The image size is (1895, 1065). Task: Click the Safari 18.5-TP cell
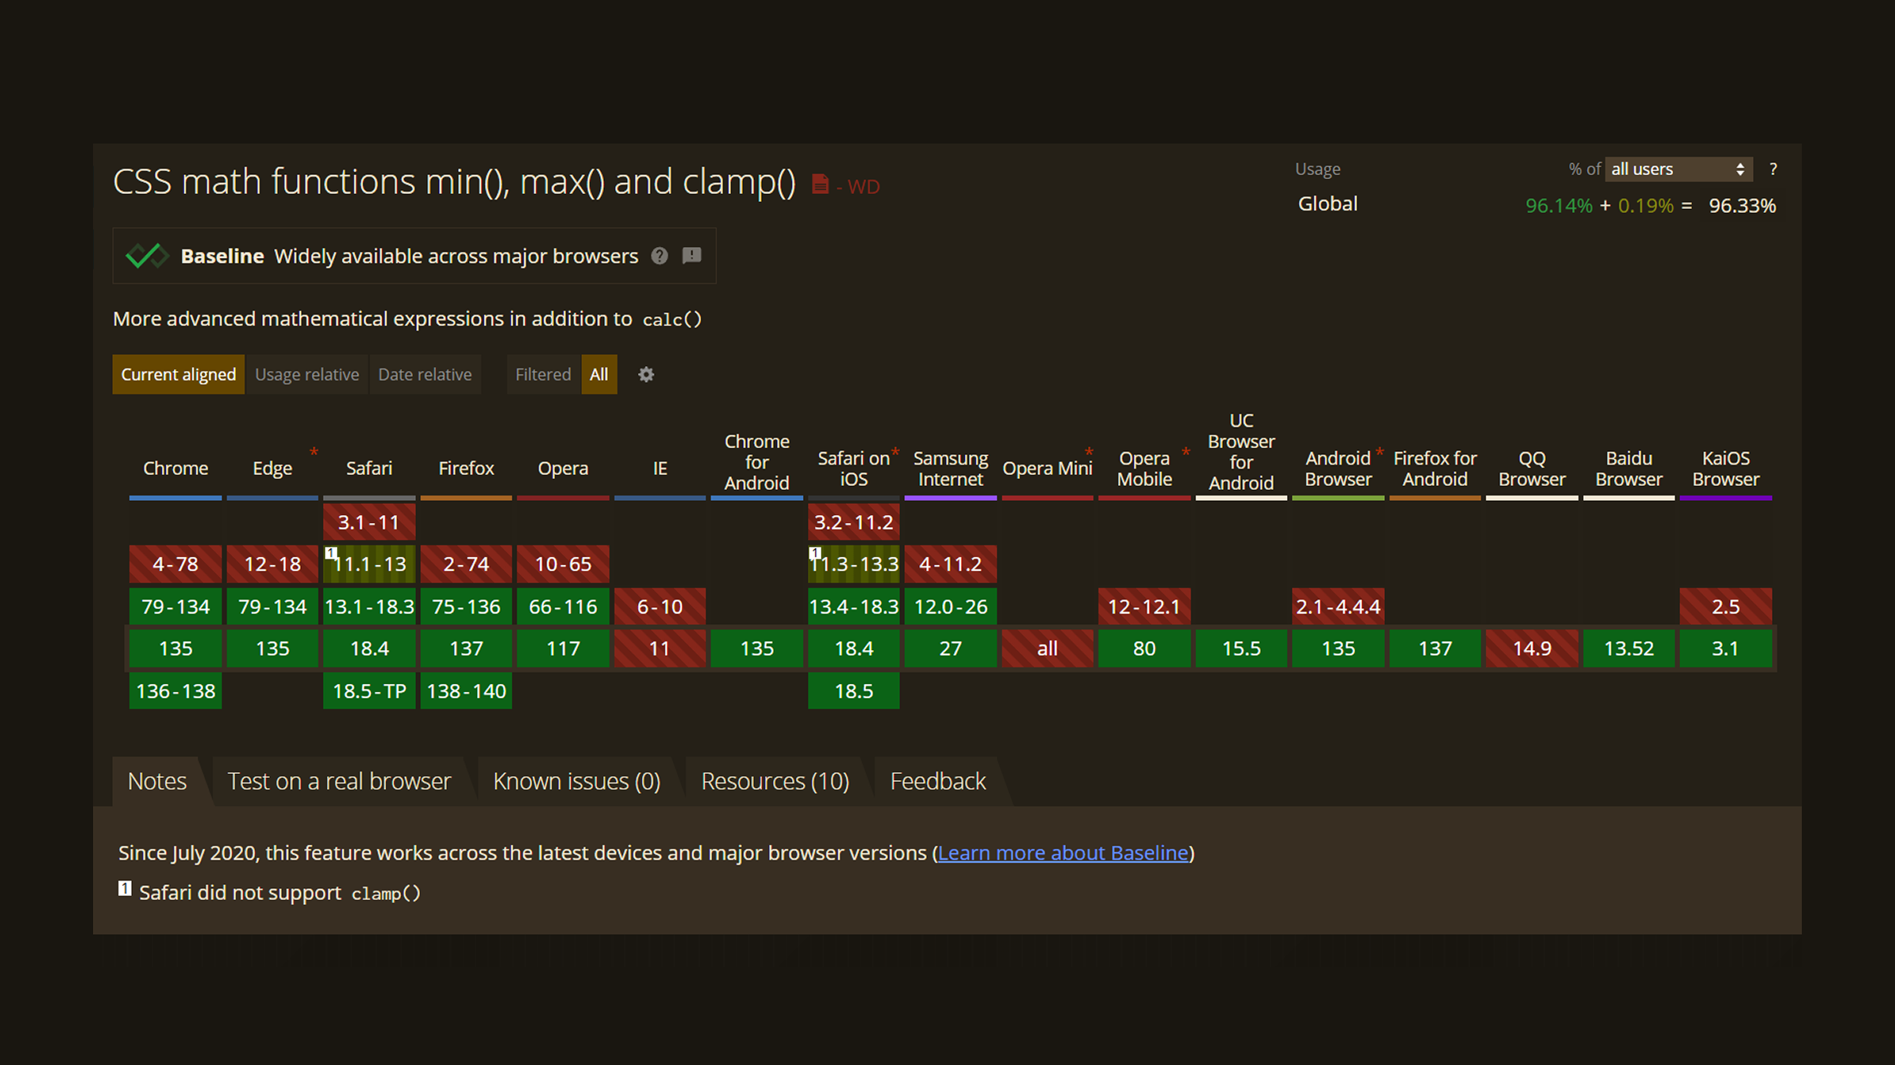[x=369, y=691]
